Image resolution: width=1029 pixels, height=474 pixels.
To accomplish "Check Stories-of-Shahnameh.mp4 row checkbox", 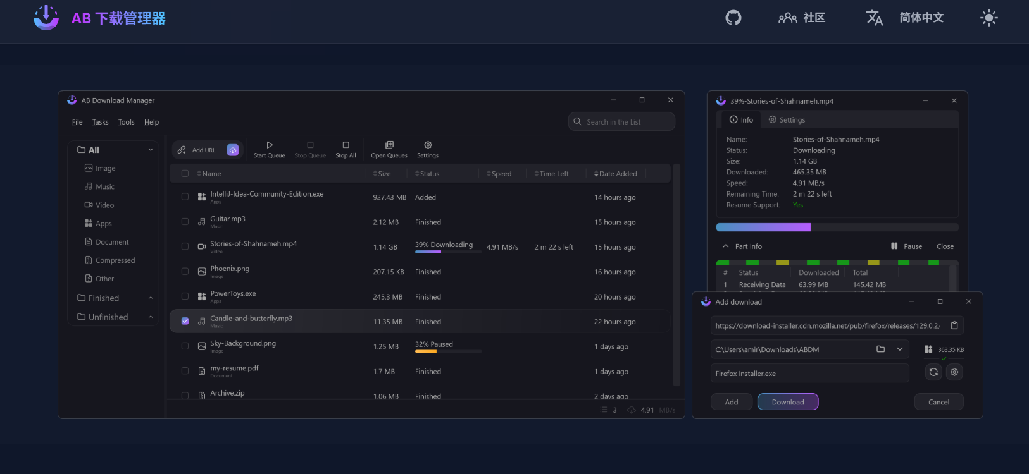I will 185,246.
